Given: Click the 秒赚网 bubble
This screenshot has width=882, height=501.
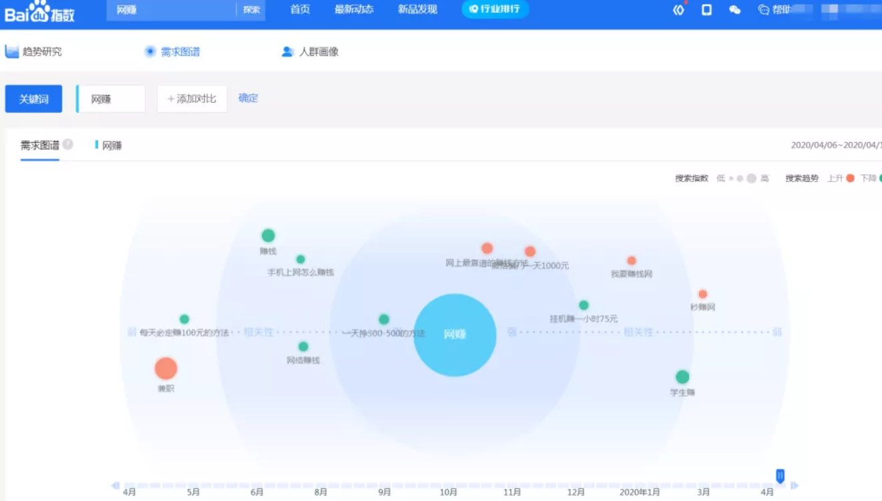Looking at the screenshot, I should pos(702,294).
